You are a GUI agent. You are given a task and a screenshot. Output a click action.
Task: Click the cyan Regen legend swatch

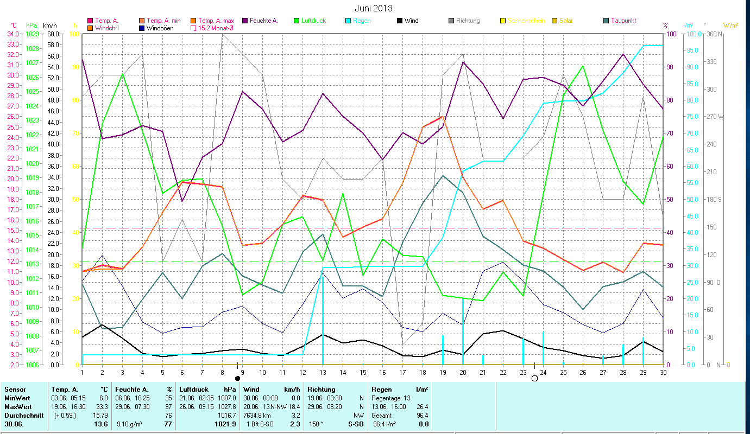(348, 21)
